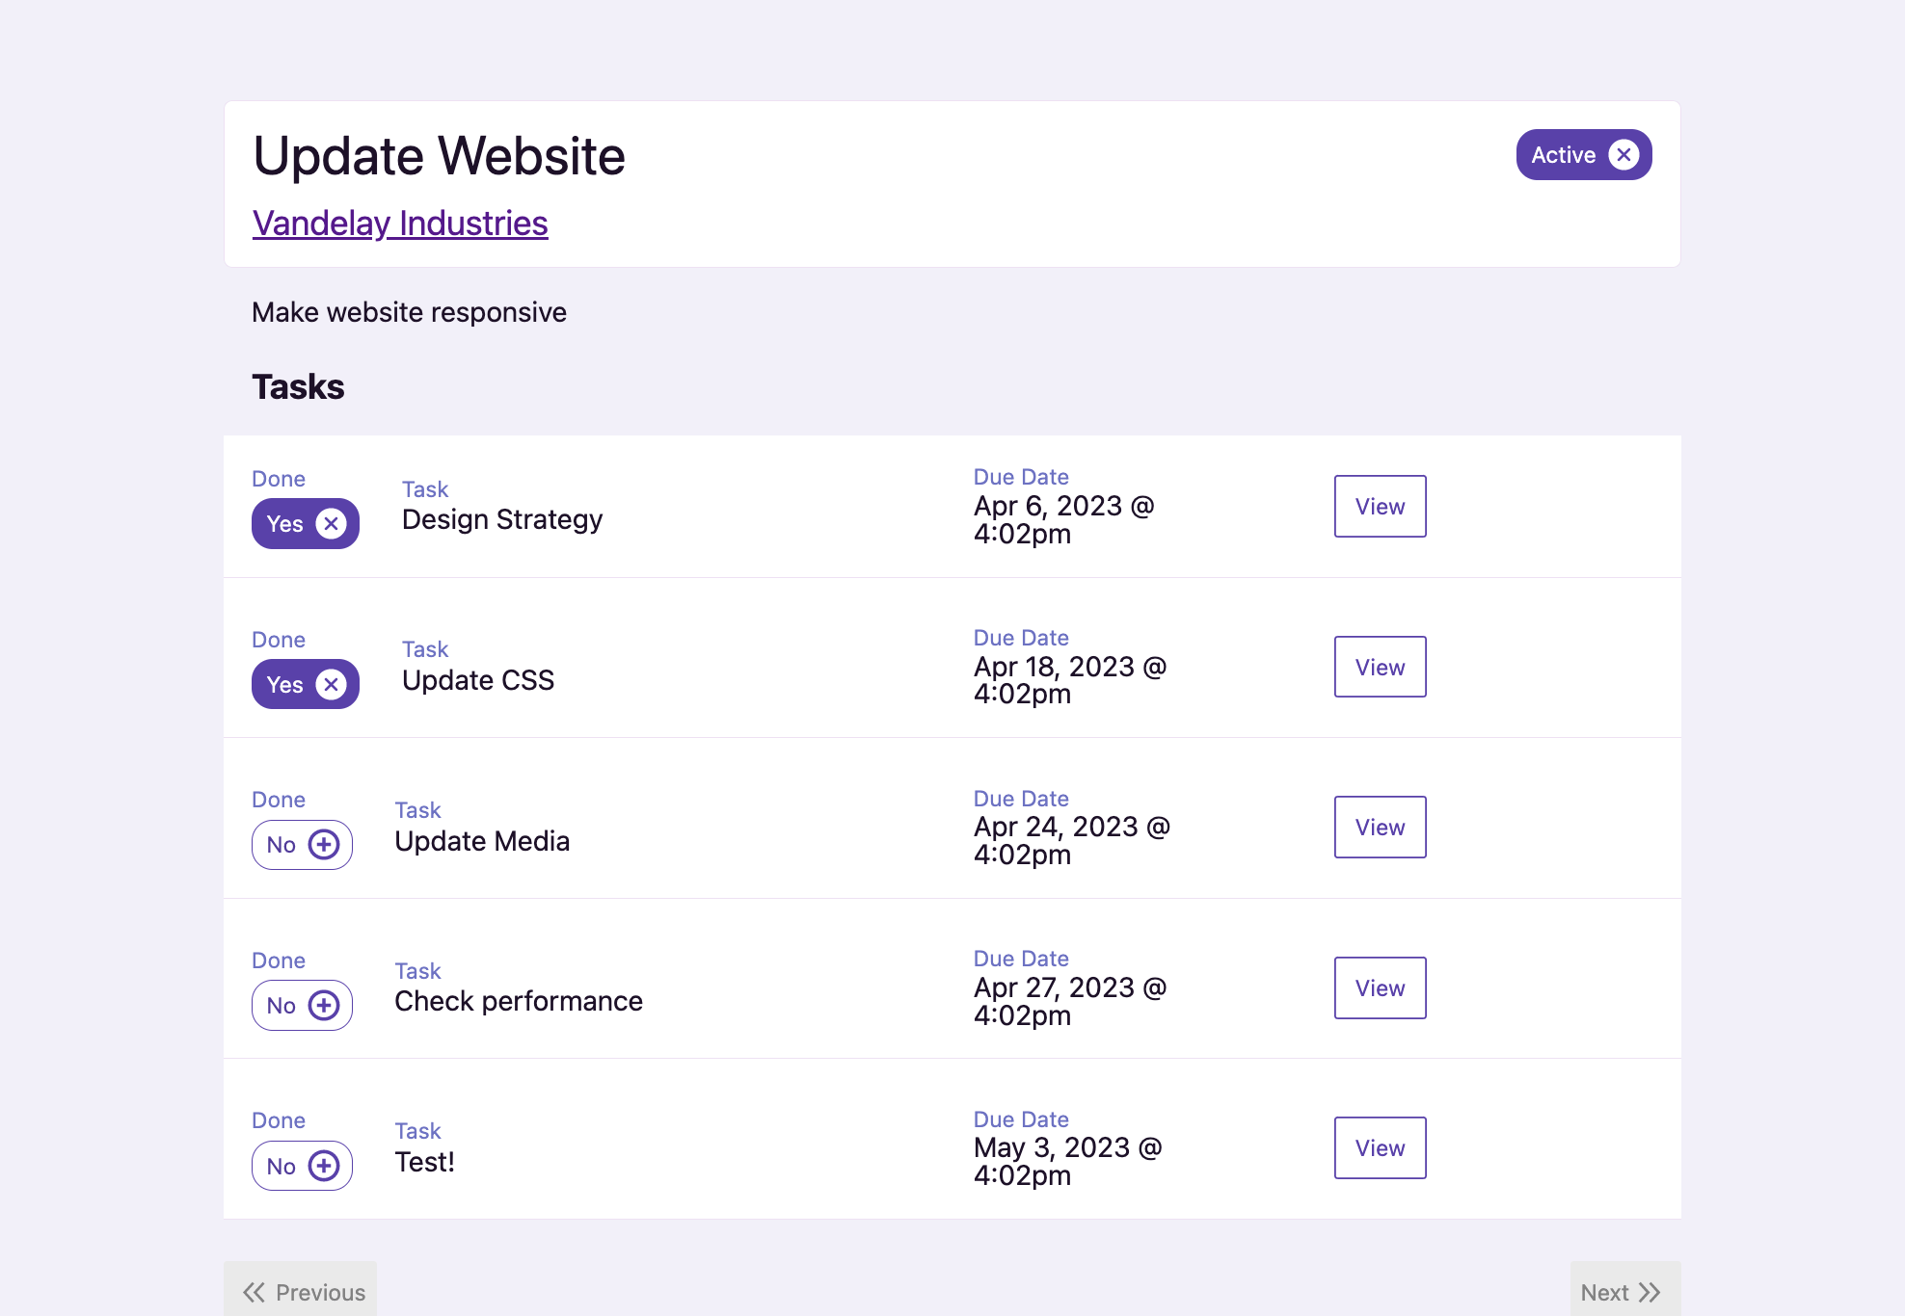Click X icon on Update CSS Yes pill

[331, 685]
